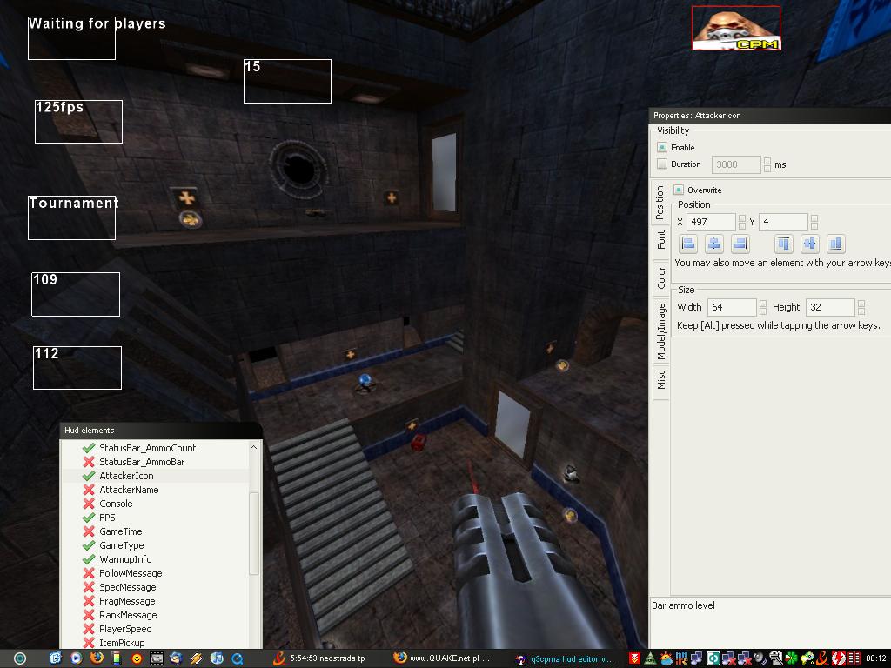Screen dimensions: 891x668
Task: Center the element vertically
Action: coord(810,244)
